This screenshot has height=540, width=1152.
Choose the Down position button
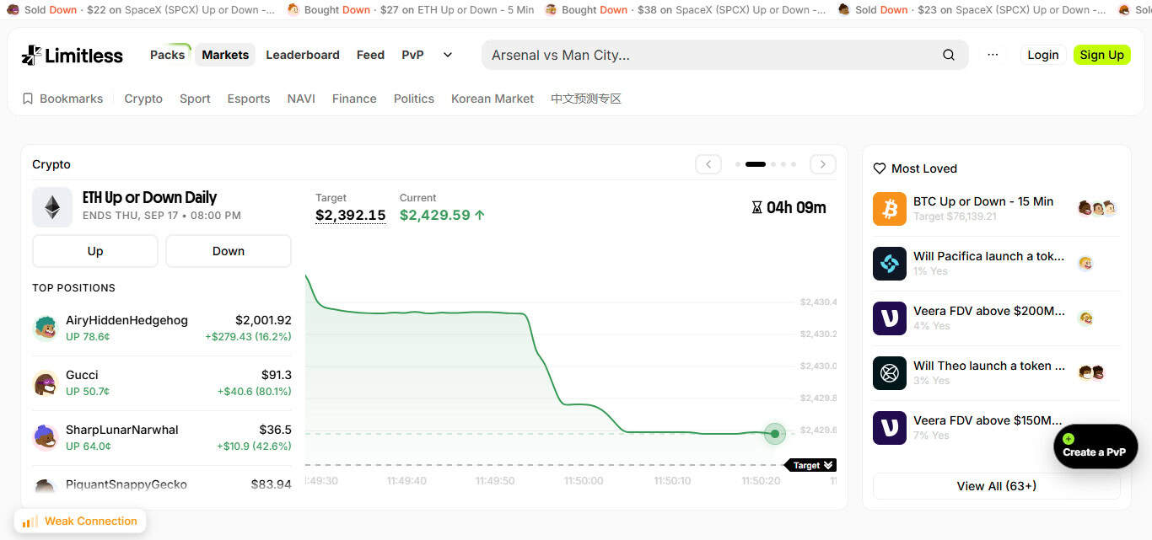[229, 251]
